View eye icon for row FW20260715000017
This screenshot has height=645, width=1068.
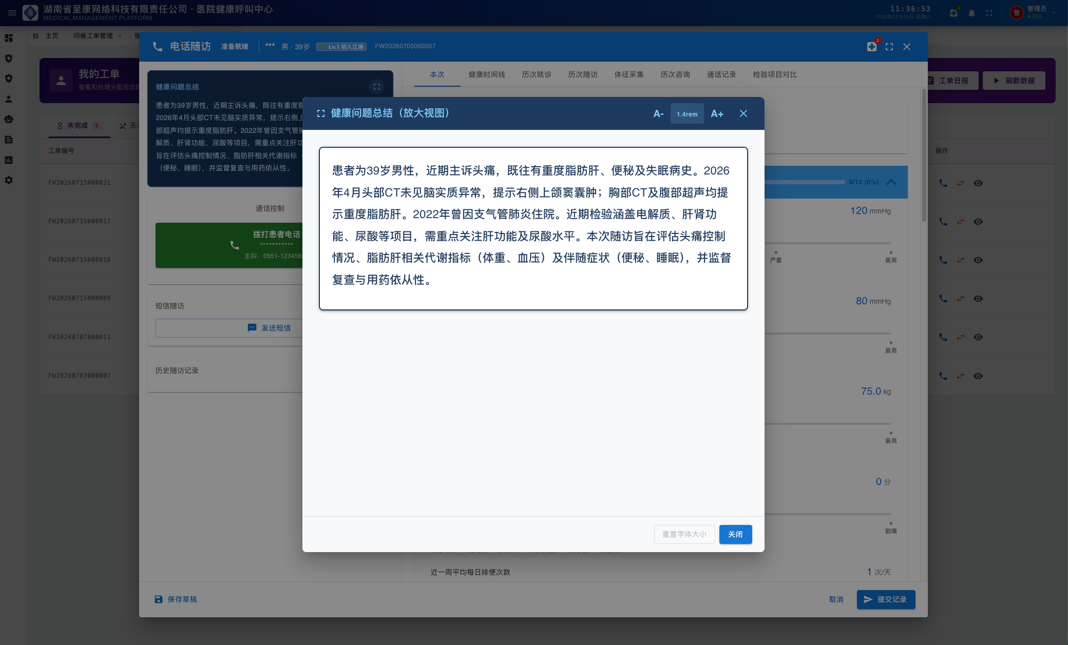pos(978,222)
